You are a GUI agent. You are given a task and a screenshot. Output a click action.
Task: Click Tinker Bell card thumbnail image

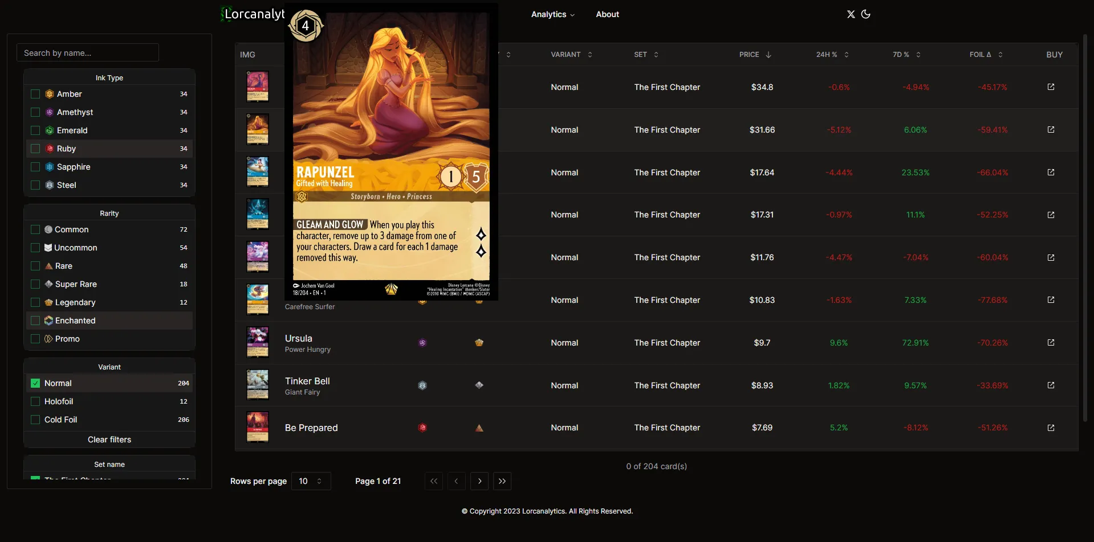click(258, 385)
